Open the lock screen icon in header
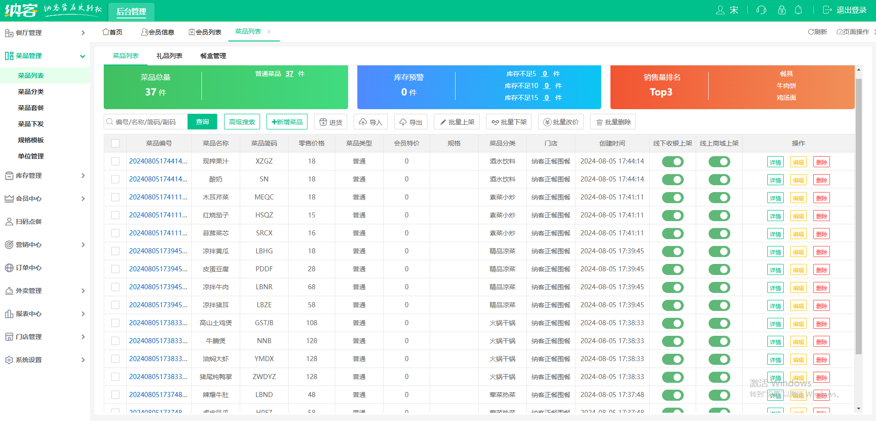The height and width of the screenshot is (421, 876). click(x=781, y=10)
